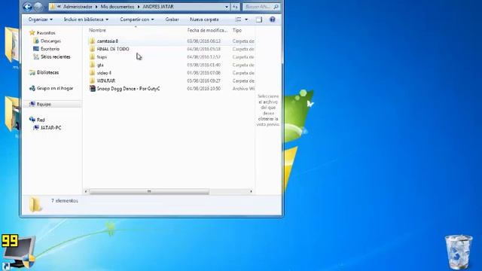Select the fraps folder
This screenshot has width=482, height=271.
(102, 57)
